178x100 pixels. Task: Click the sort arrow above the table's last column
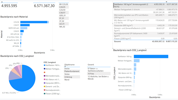pos(166,2)
